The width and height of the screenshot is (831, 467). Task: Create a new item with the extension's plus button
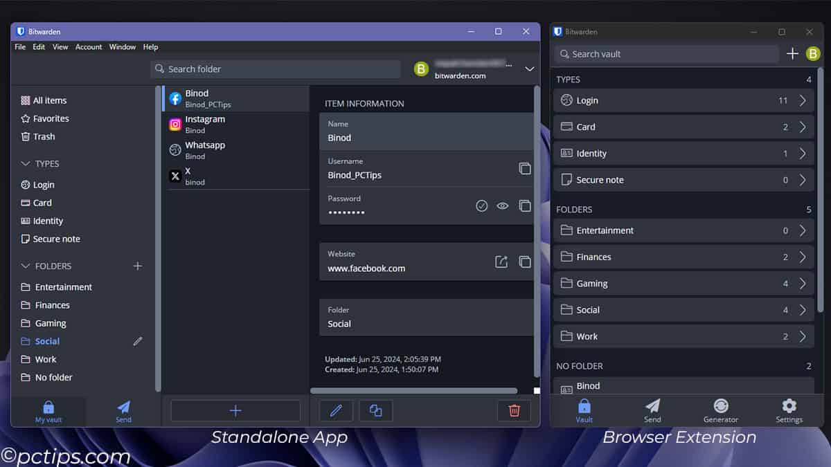click(792, 53)
